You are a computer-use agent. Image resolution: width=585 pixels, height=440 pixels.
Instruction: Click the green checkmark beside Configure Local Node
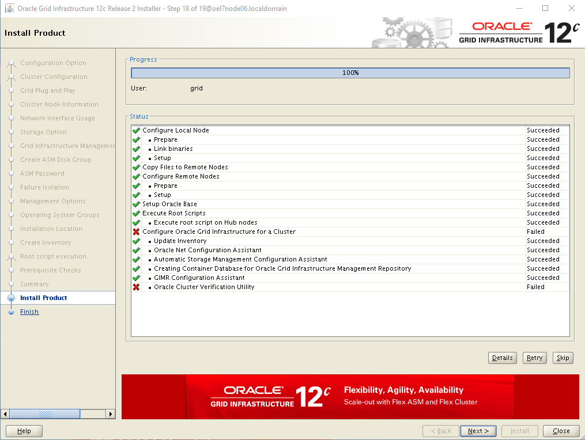pos(136,130)
